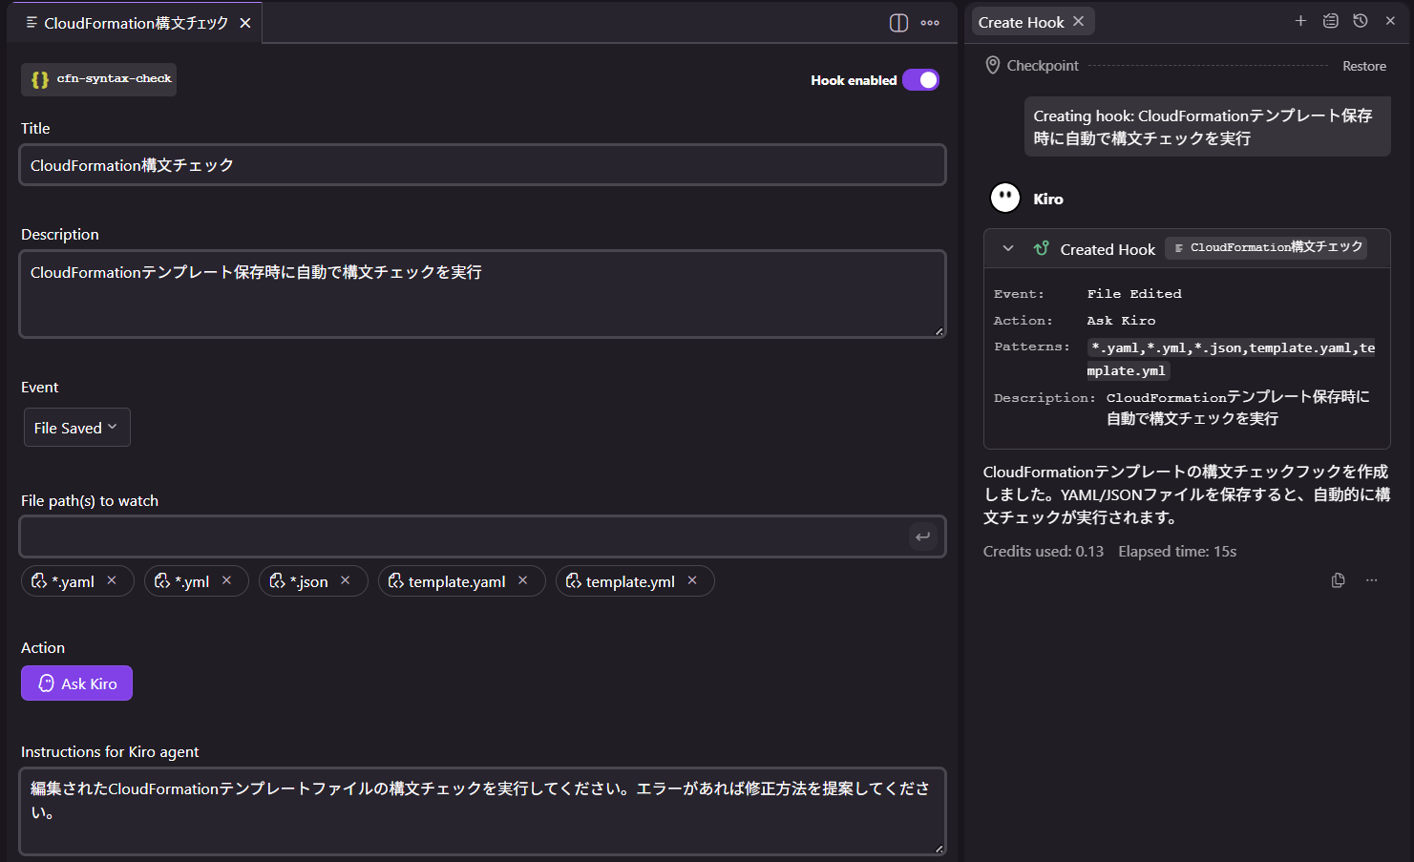Viewport: 1414px width, 862px height.
Task: Click the Kiro avatar icon
Action: 1004,198
